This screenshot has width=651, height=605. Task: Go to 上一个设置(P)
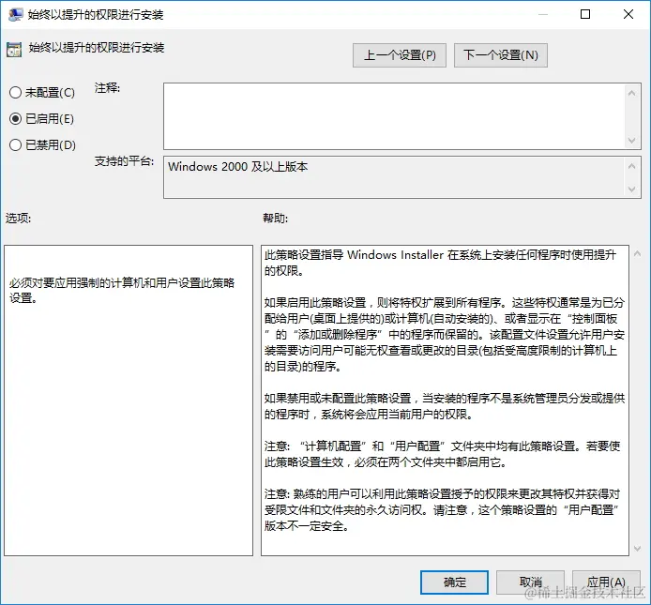pos(400,55)
